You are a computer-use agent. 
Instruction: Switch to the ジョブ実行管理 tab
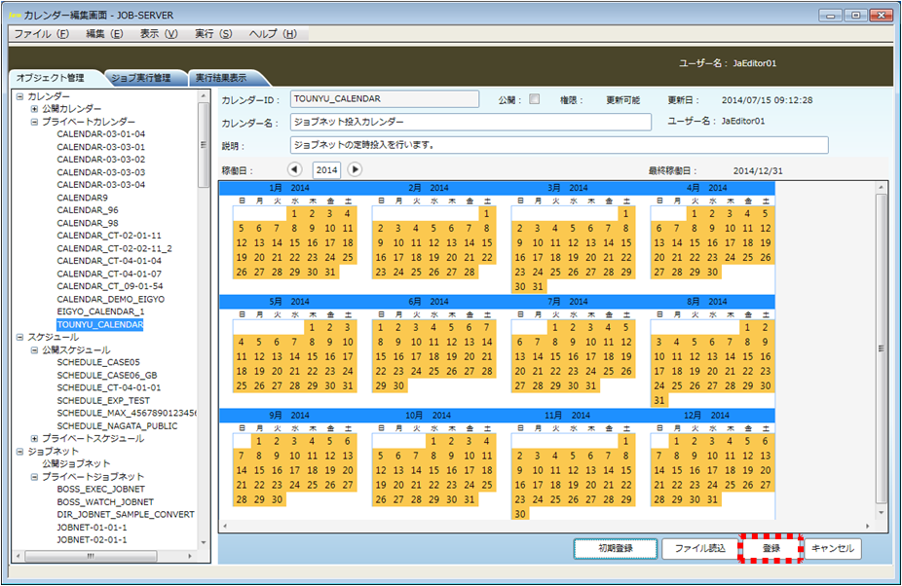pos(141,78)
